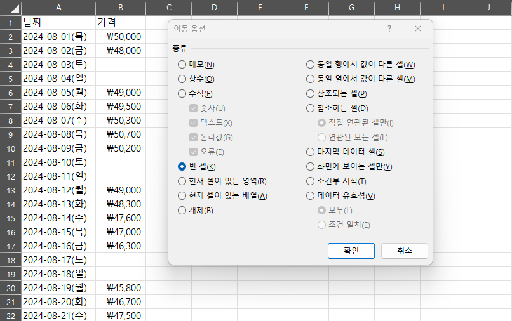Select the 조건부 서식(T) option
Viewport: 512px width, 321px height.
pyautogui.click(x=336, y=181)
